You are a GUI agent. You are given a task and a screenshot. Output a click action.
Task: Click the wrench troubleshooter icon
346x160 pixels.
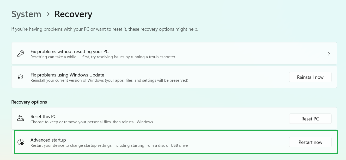pos(21,54)
